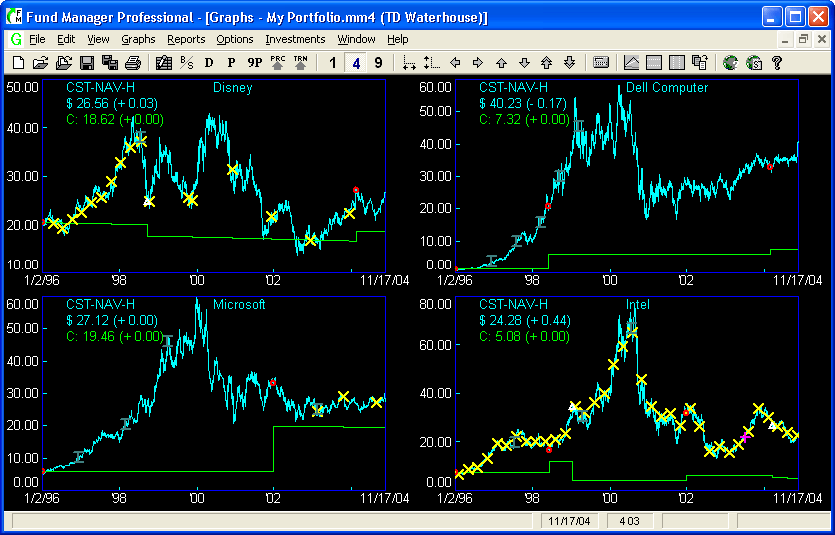Click the 9P toolbar button
835x535 pixels.
tap(255, 63)
